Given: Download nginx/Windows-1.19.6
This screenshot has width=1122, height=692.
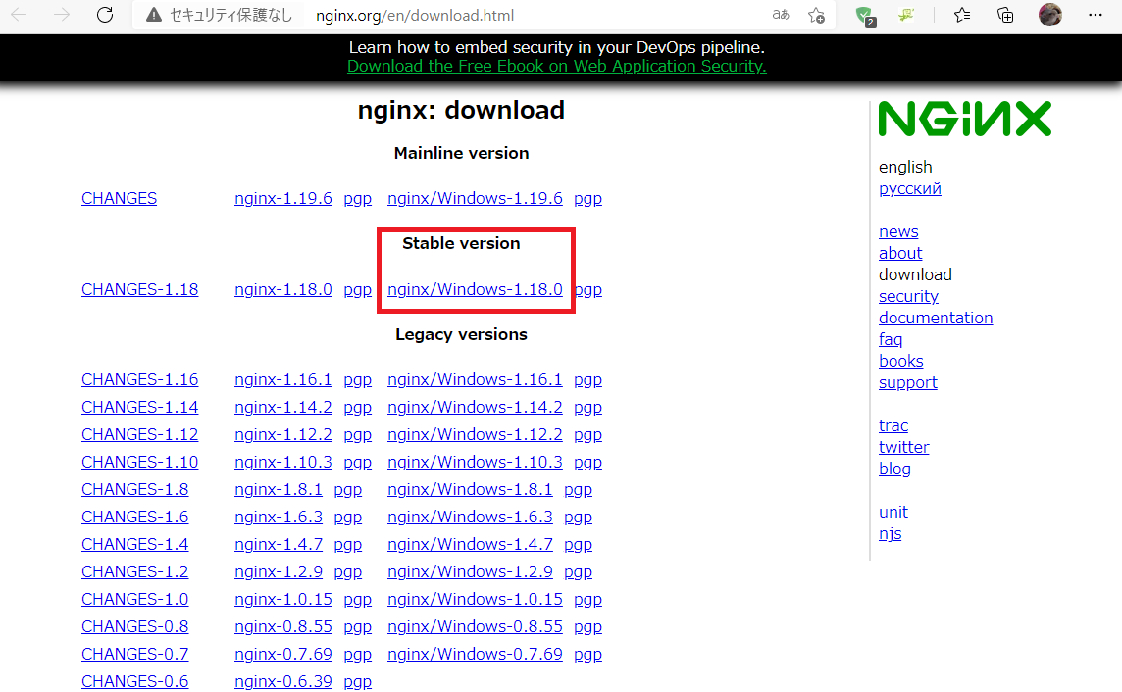Looking at the screenshot, I should (475, 198).
